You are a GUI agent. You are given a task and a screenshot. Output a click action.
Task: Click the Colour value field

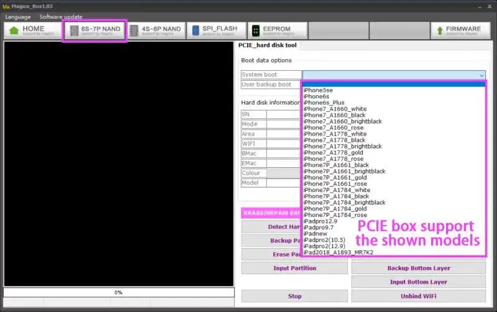pos(284,173)
